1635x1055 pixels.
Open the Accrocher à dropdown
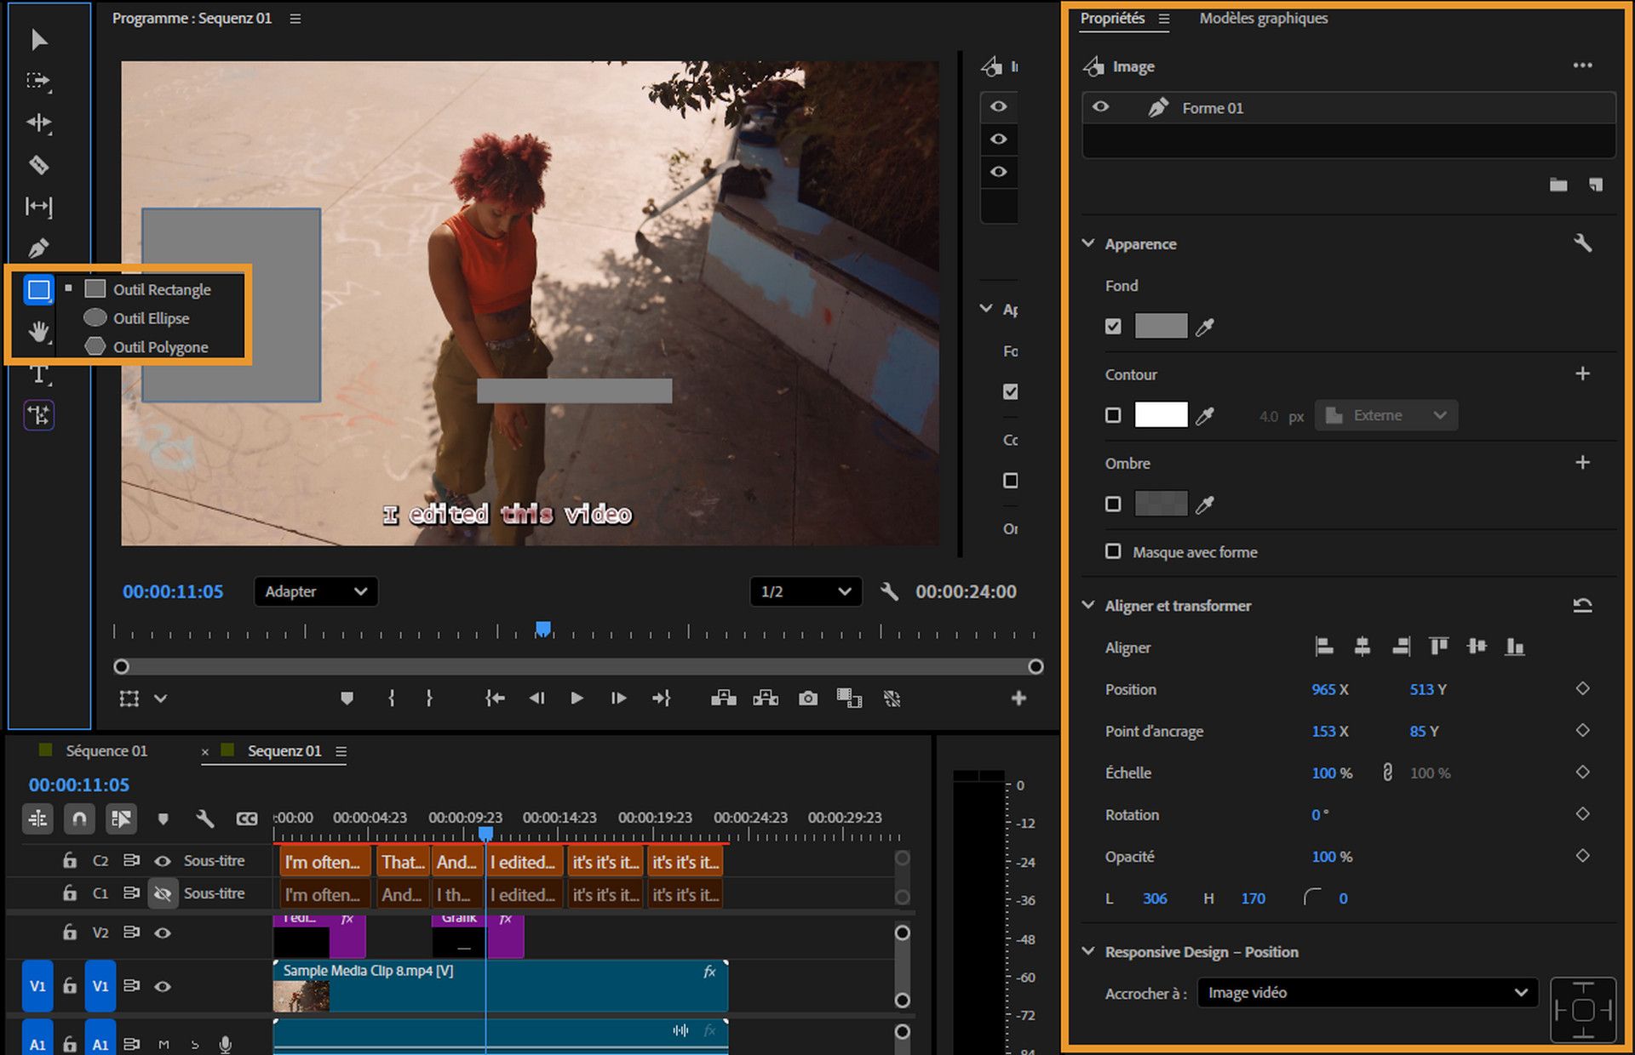tap(1366, 993)
